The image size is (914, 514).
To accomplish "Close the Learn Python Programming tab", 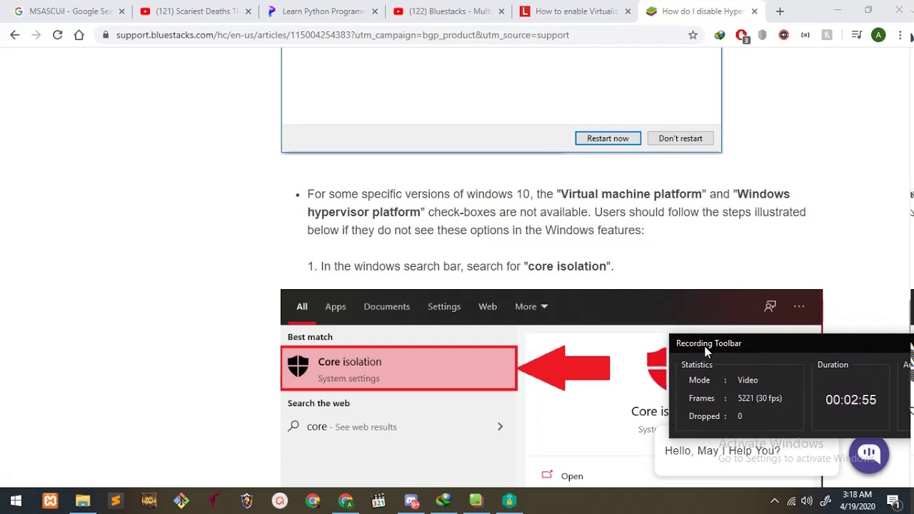I will (375, 11).
